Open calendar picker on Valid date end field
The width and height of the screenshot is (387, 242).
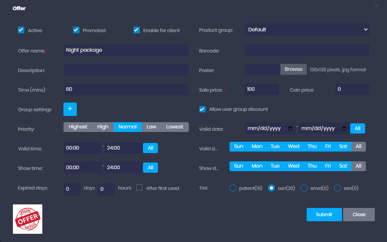point(344,128)
